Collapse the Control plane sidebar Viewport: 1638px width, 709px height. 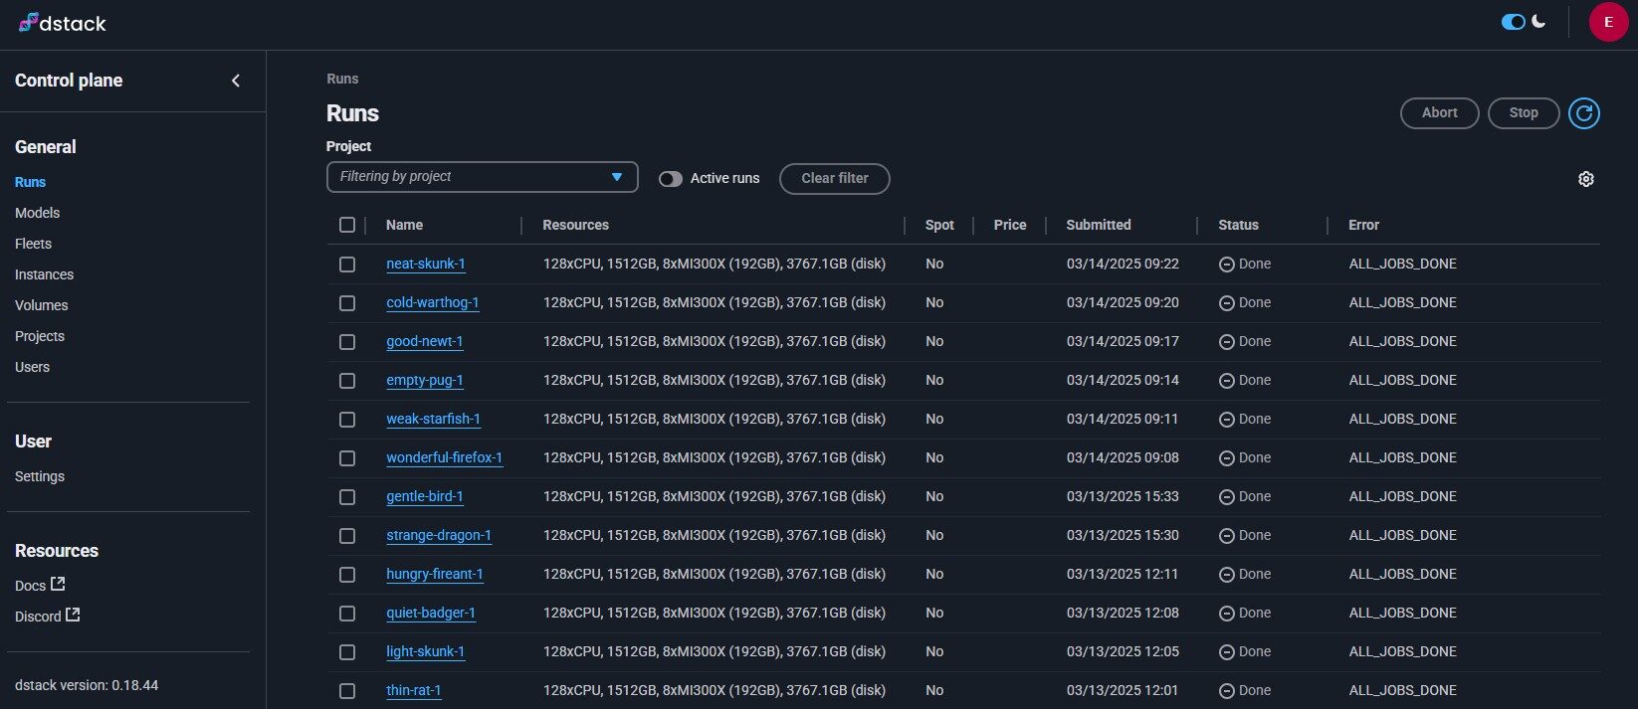tap(236, 81)
